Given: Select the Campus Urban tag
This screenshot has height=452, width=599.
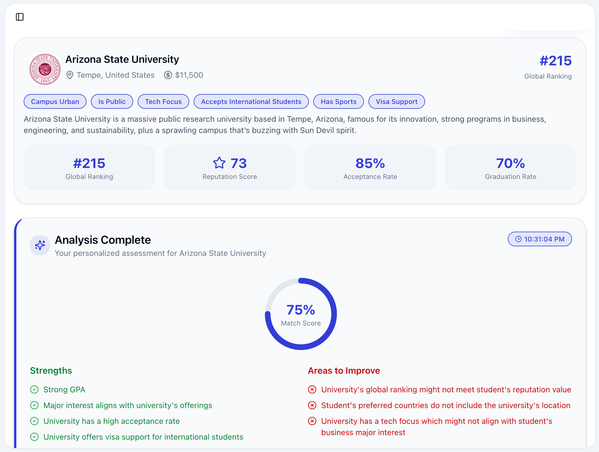Looking at the screenshot, I should 55,102.
